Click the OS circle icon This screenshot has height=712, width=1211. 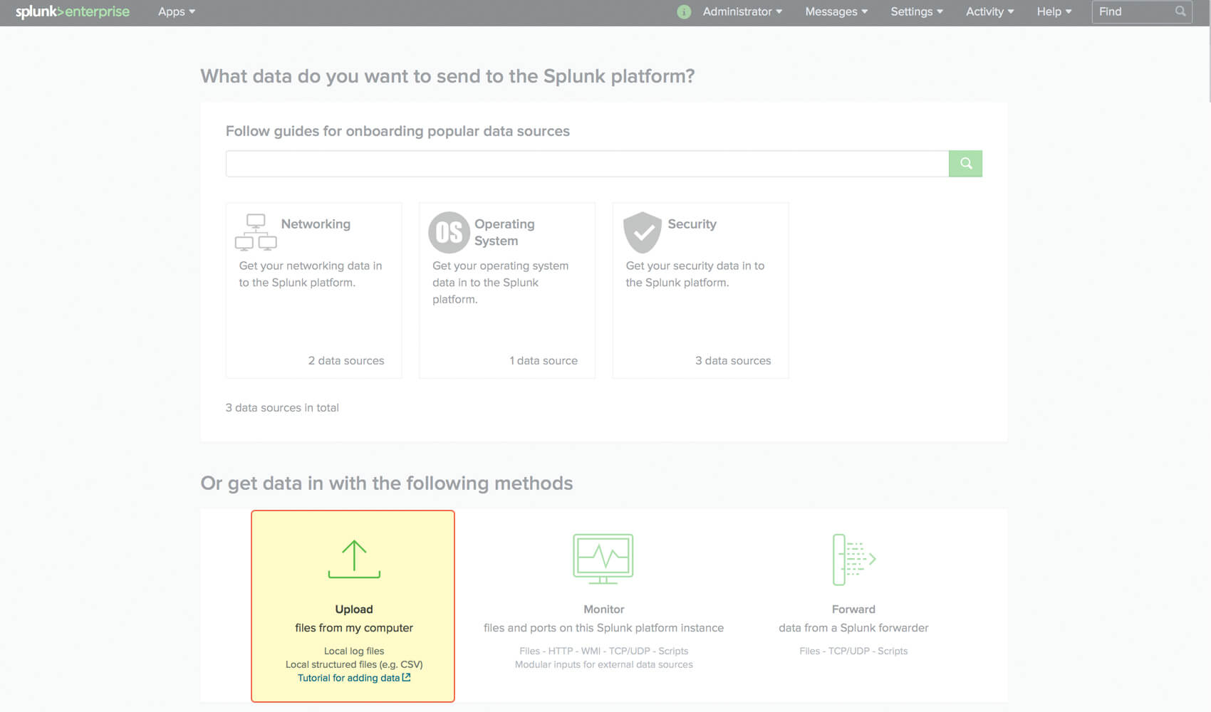[449, 232]
